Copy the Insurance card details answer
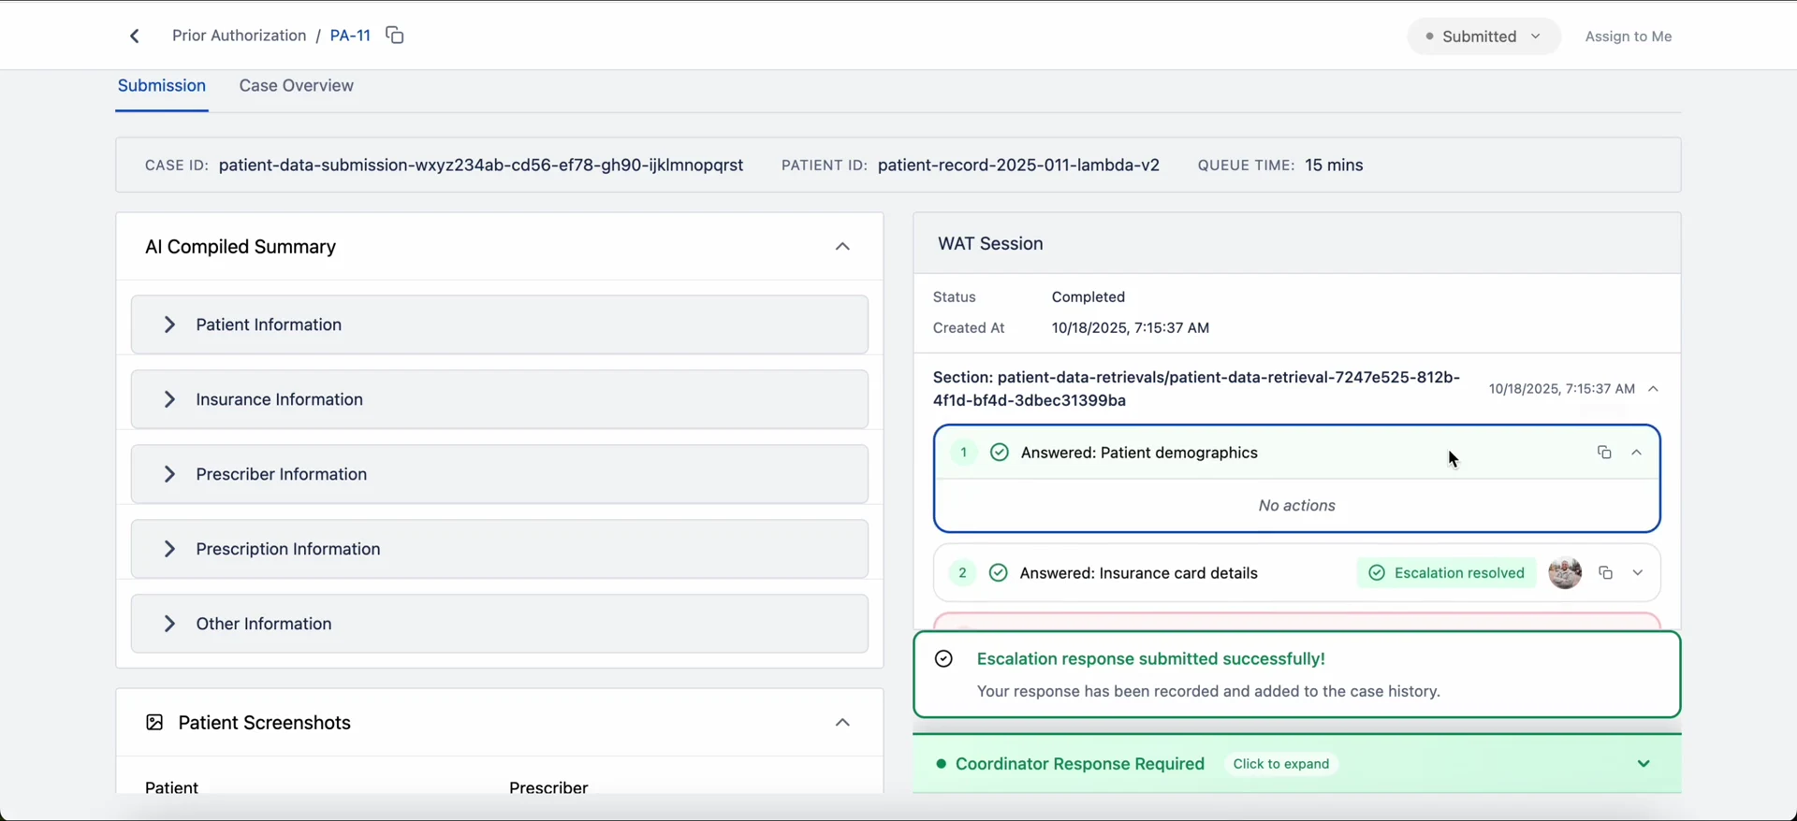Viewport: 1797px width, 821px height. pos(1606,573)
